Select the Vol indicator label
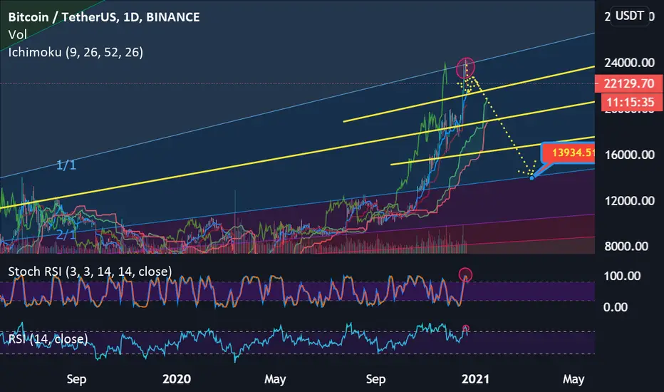Viewport: 664px width, 392px height. [x=17, y=35]
